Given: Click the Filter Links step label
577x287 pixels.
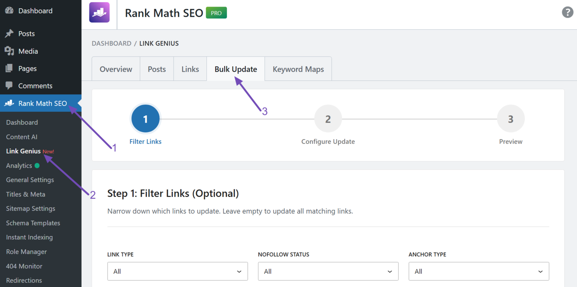Looking at the screenshot, I should 145,142.
